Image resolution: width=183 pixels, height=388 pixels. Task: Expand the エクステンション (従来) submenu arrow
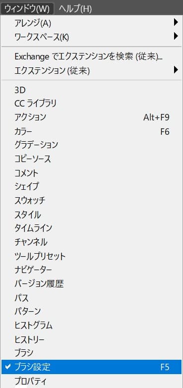pyautogui.click(x=176, y=70)
